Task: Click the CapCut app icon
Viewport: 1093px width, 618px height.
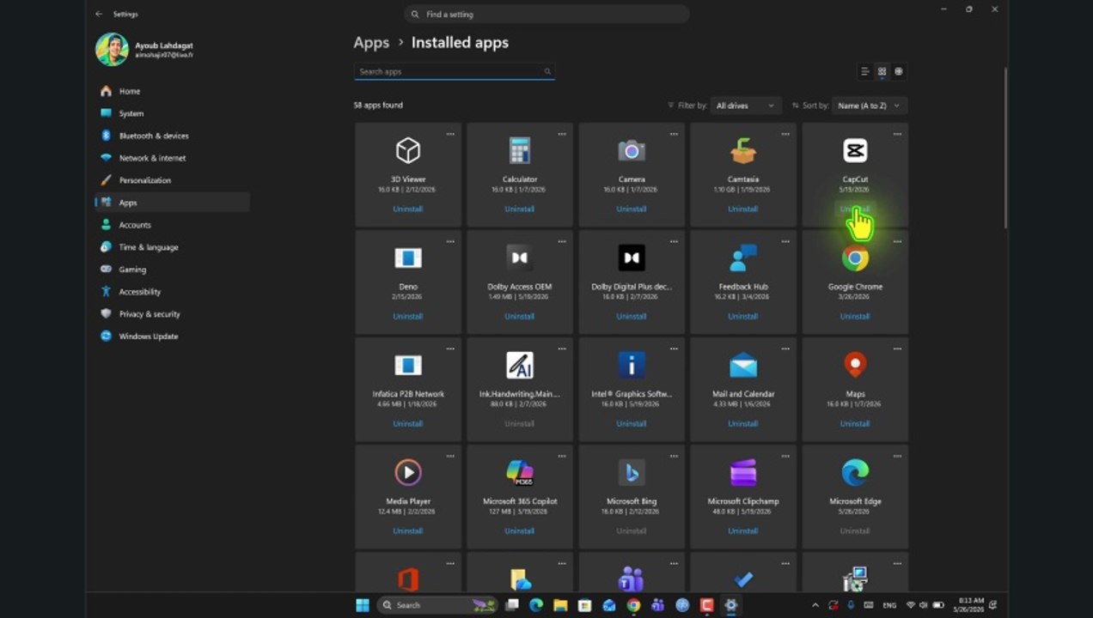Action: [855, 151]
